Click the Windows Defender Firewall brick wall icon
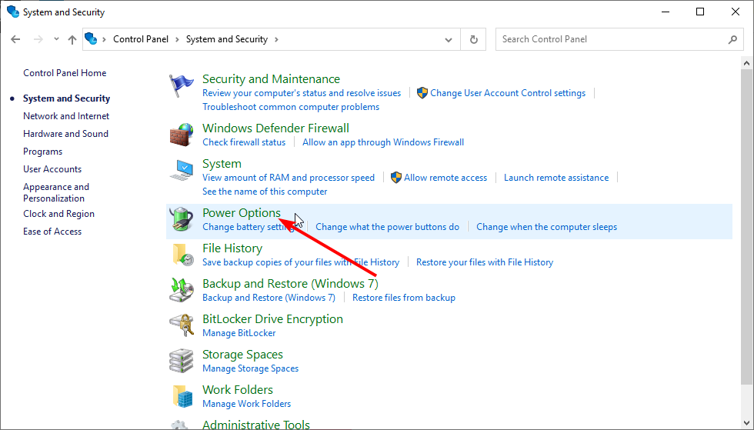 click(x=182, y=135)
